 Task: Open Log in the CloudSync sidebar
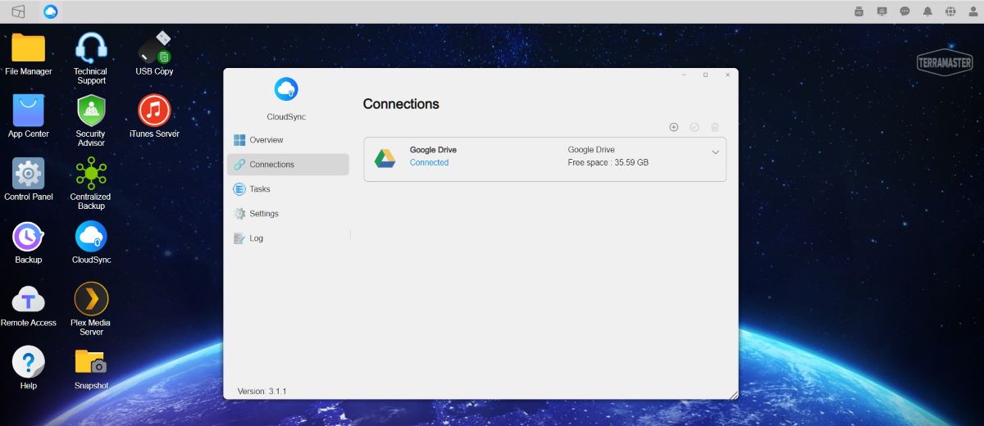pos(288,238)
